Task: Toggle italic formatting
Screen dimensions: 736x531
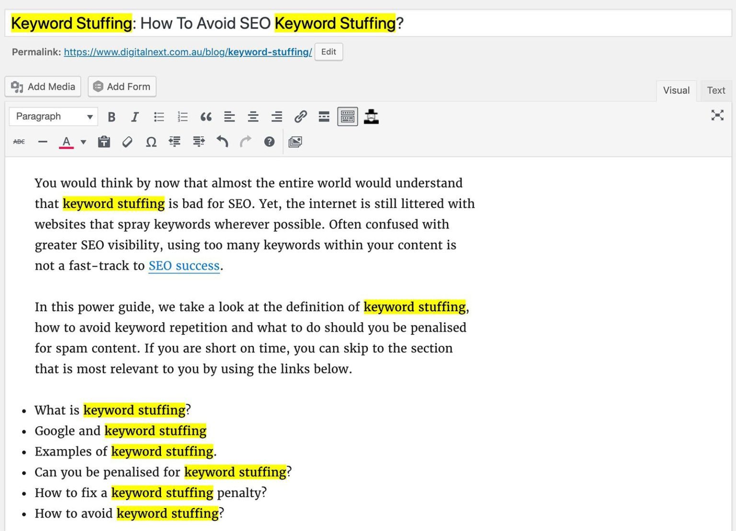Action: click(x=135, y=116)
